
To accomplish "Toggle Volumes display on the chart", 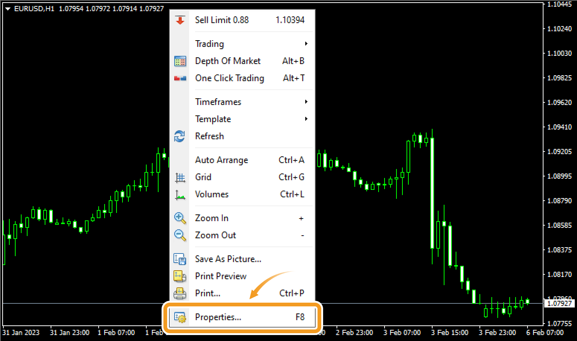I will click(x=211, y=194).
